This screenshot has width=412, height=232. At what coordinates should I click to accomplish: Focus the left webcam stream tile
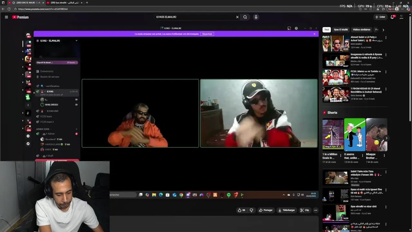[140, 113]
